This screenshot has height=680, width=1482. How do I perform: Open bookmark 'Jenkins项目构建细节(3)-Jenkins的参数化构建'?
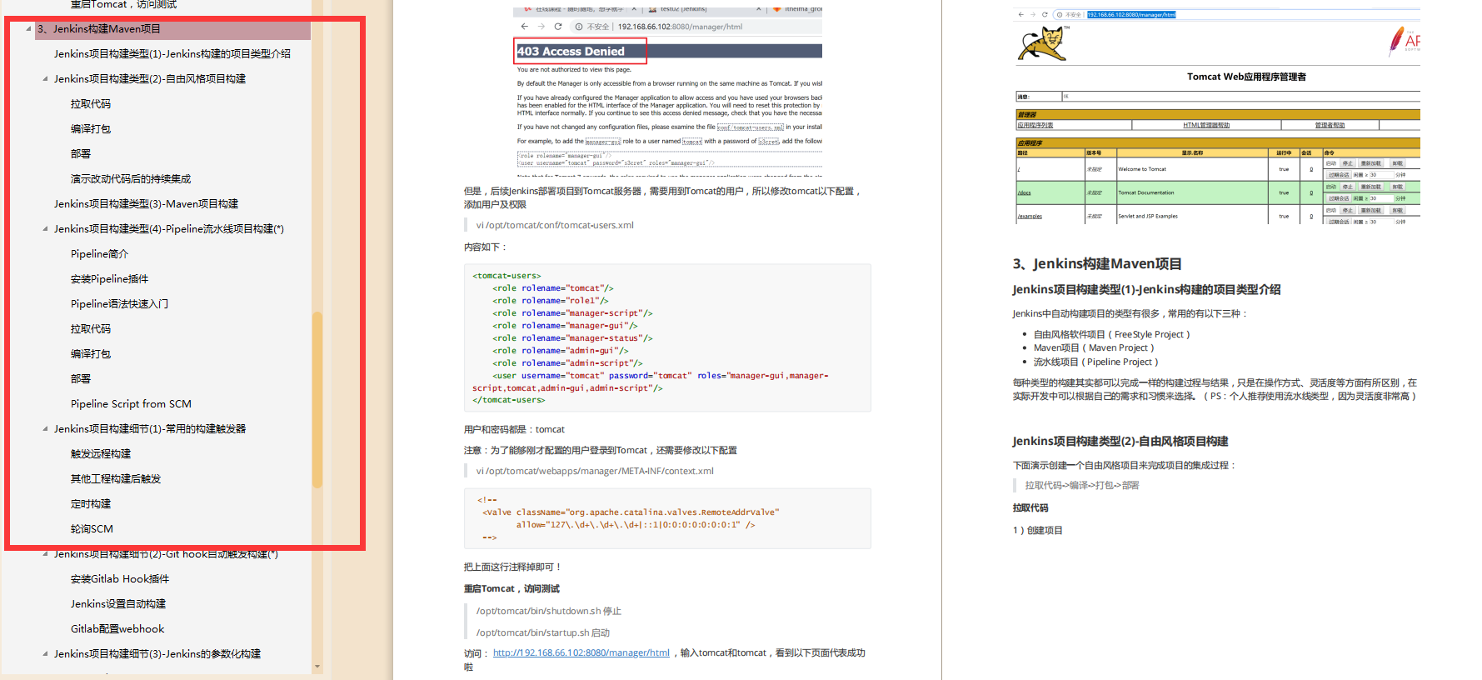click(157, 653)
